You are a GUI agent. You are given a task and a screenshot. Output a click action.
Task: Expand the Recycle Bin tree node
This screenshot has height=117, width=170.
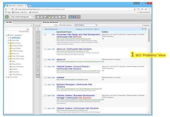6,77
